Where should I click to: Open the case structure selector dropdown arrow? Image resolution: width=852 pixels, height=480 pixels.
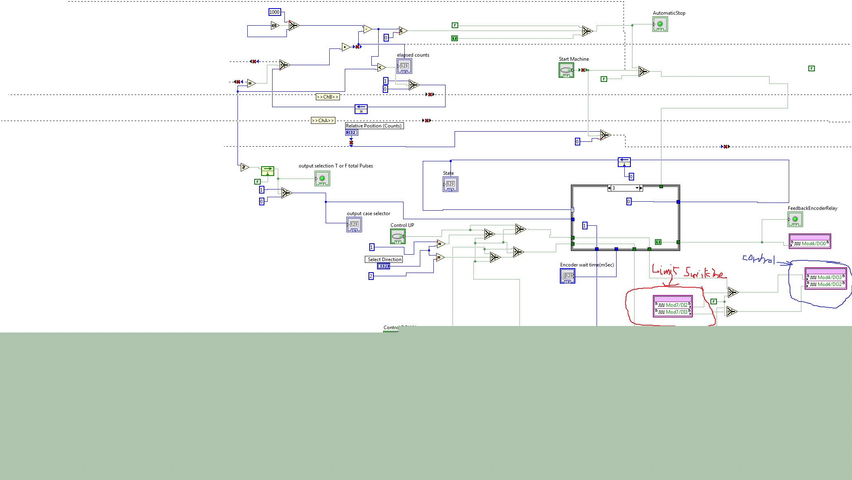(637, 188)
